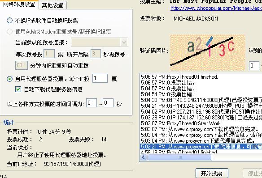Image resolution: width=262 pixels, height=178 pixels.
Task: Click the disabled Adsl/Modem dial-up radio option
Action: point(9,31)
